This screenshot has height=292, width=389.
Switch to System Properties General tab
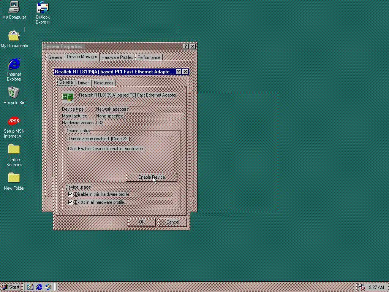point(55,57)
